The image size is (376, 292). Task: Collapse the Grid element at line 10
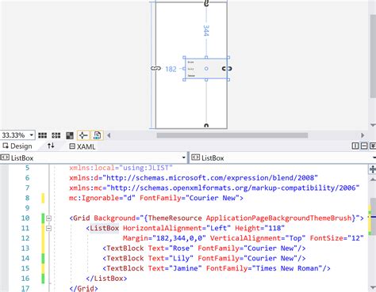coord(48,218)
